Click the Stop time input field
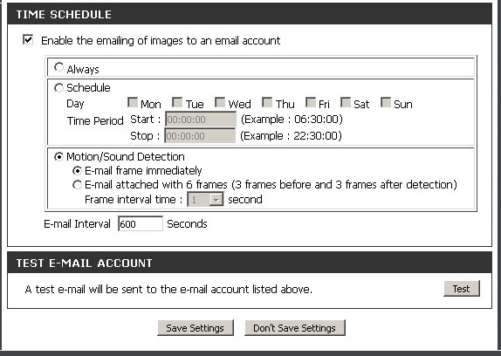 pyautogui.click(x=200, y=136)
